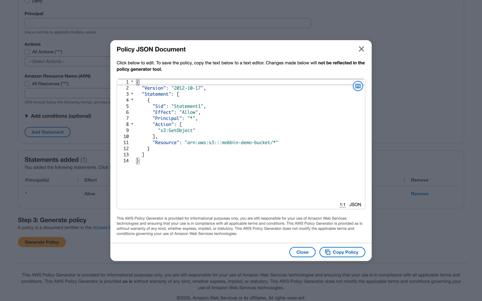This screenshot has width=482, height=301.
Task: Click the s3:GetObject line in editor
Action: coord(176,130)
